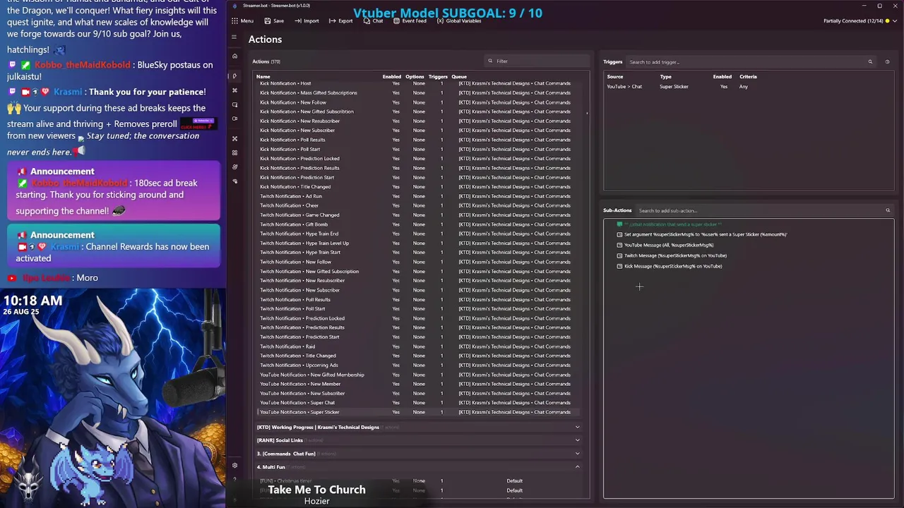
Task: Select Twitch Notification • Game Changed action
Action: [418, 214]
